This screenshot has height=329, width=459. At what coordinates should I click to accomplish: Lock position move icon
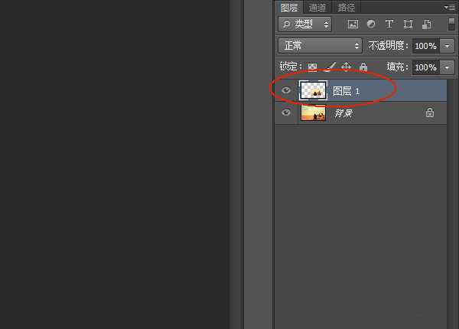tap(347, 67)
